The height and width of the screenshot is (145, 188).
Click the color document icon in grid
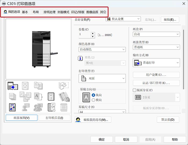click(13, 107)
